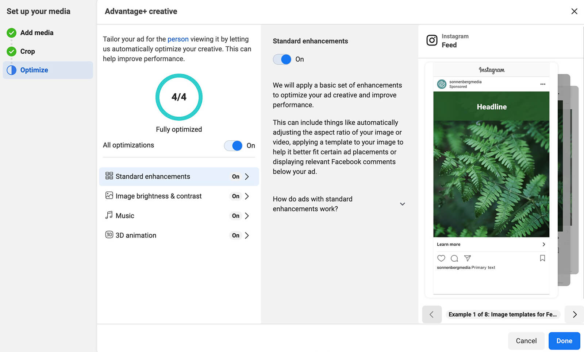Click the Done button
The image size is (584, 352).
click(564, 341)
